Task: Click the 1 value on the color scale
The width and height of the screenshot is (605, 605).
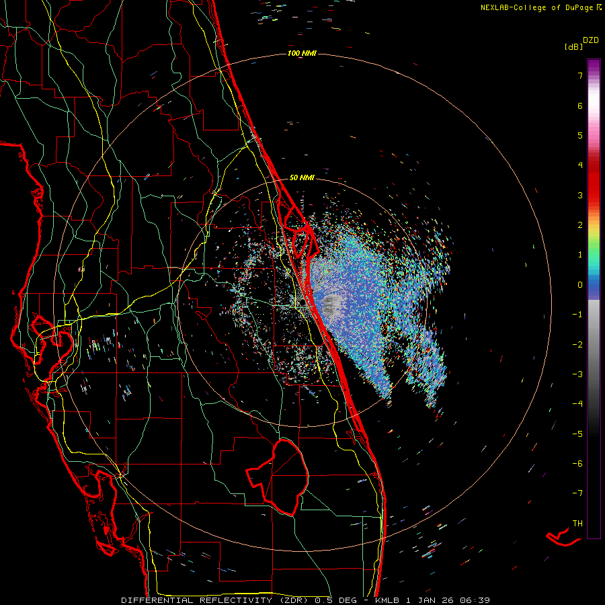Action: pos(580,255)
